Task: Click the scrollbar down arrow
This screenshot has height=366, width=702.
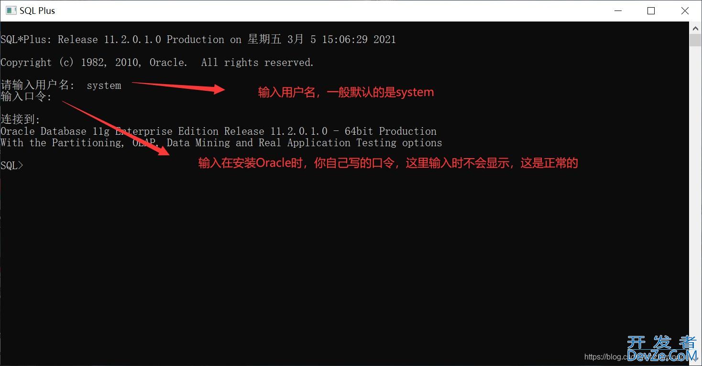Action: [x=695, y=359]
